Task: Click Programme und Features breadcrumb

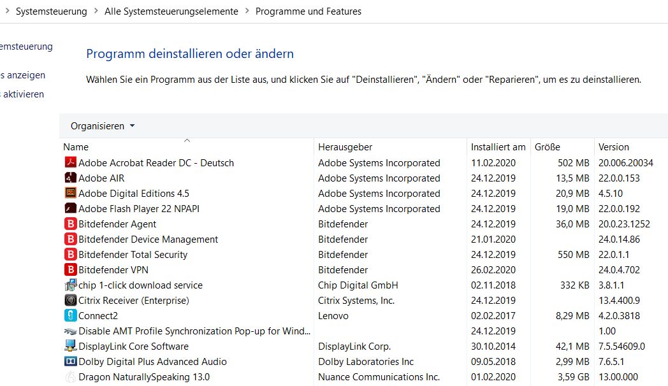Action: [x=309, y=11]
